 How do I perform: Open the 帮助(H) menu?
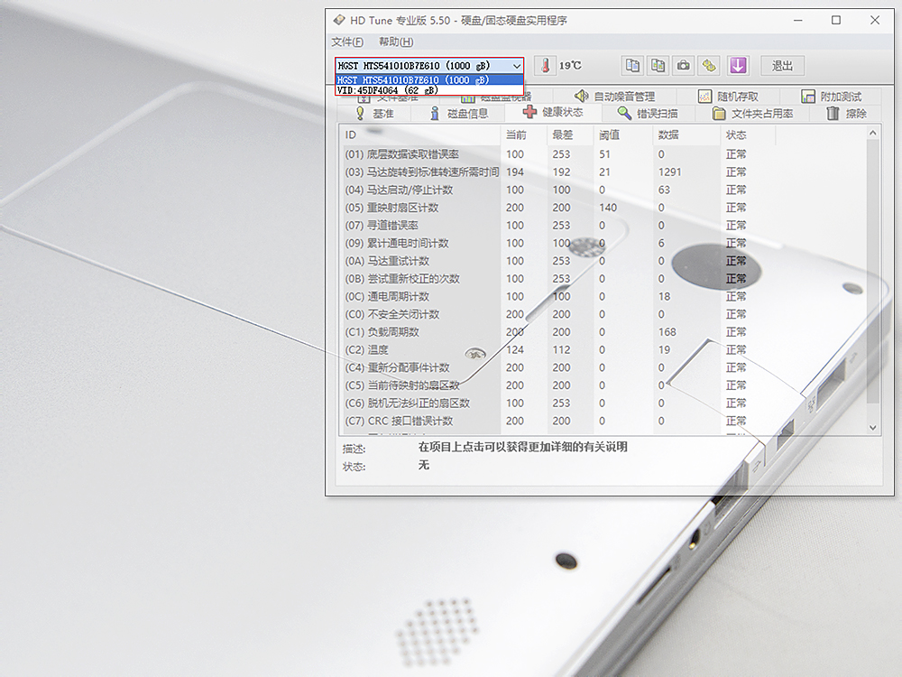396,42
